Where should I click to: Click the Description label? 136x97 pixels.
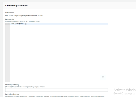[x=10, y=13]
